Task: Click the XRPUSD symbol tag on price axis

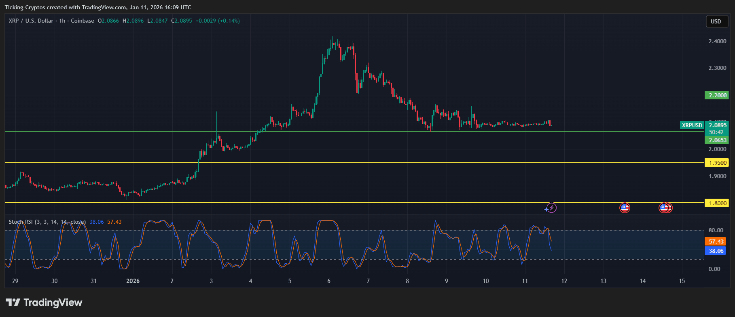Action: (x=692, y=125)
